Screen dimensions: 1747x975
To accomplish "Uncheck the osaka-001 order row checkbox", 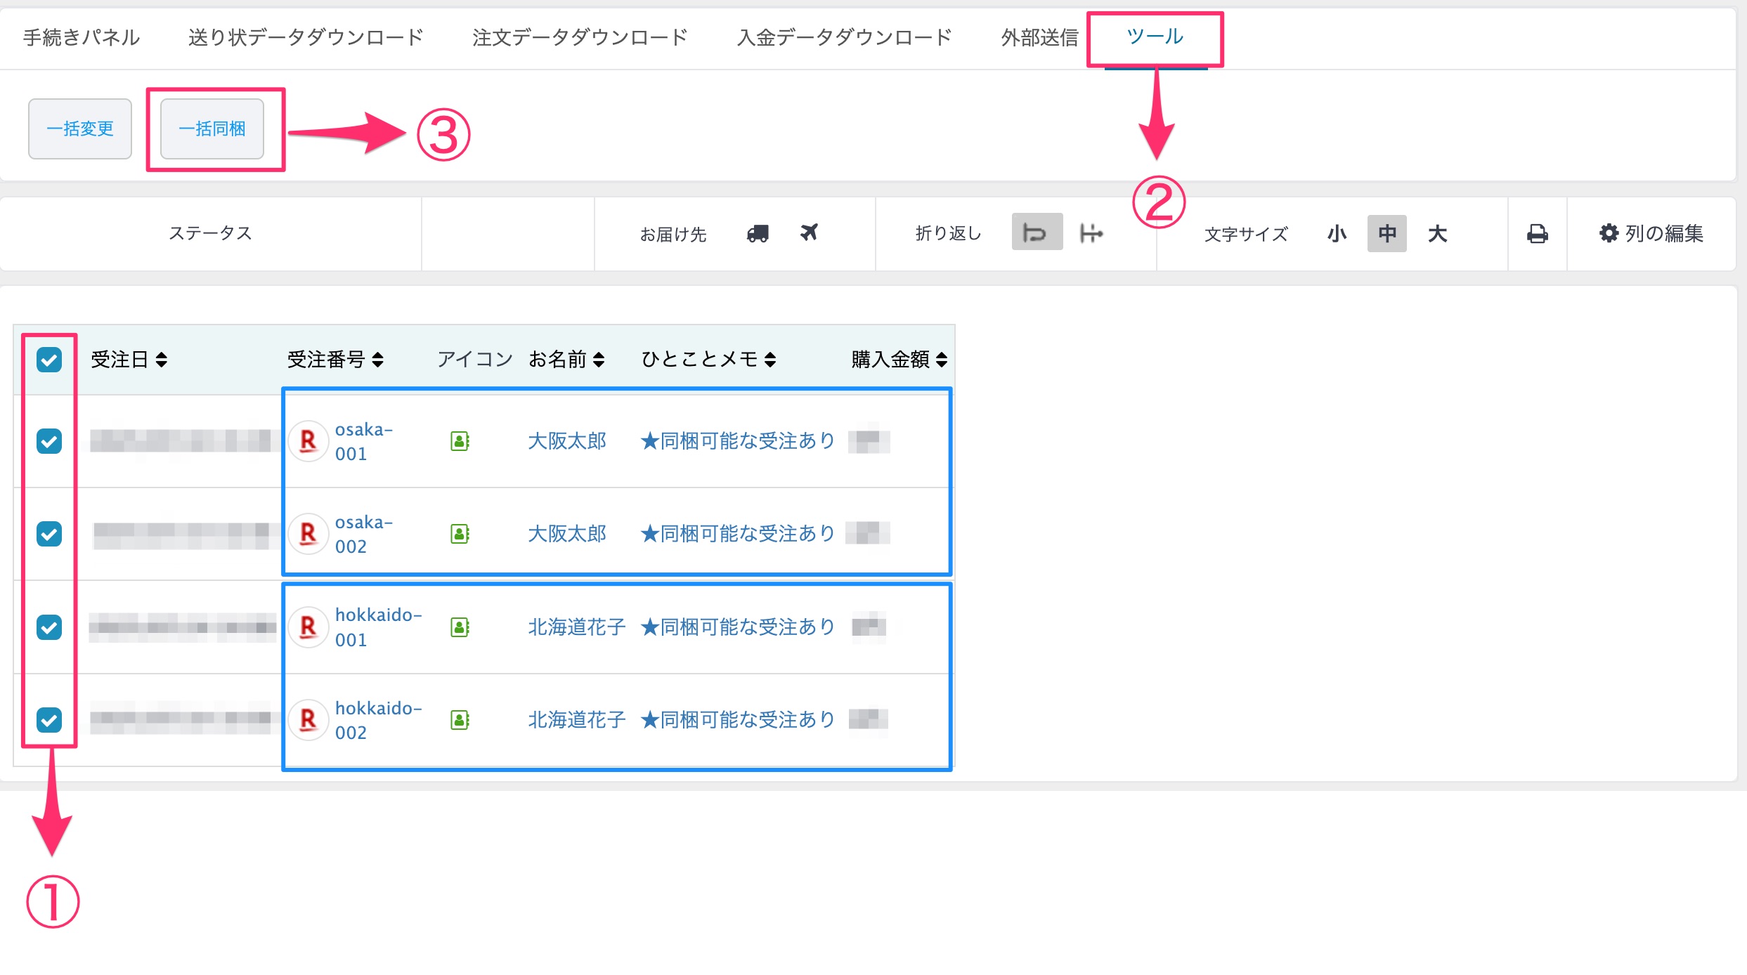I will tap(49, 441).
